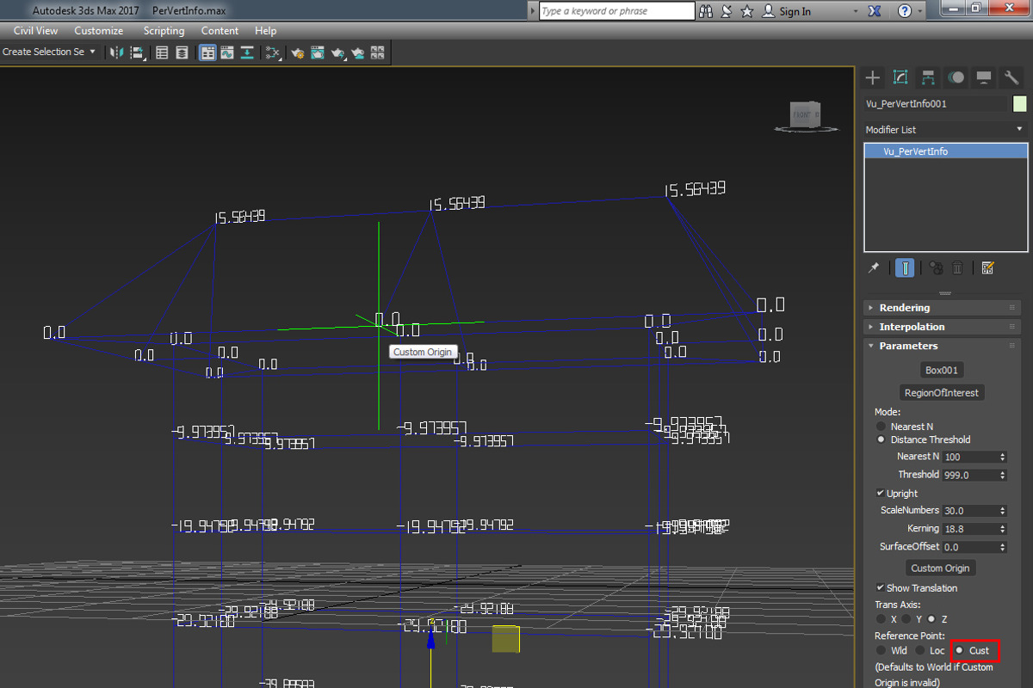
Task: Open the Content menu
Action: [220, 31]
